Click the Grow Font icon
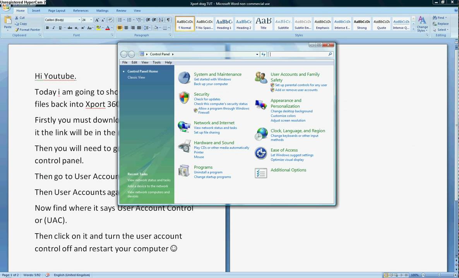This screenshot has width=459, height=278. pos(97,20)
